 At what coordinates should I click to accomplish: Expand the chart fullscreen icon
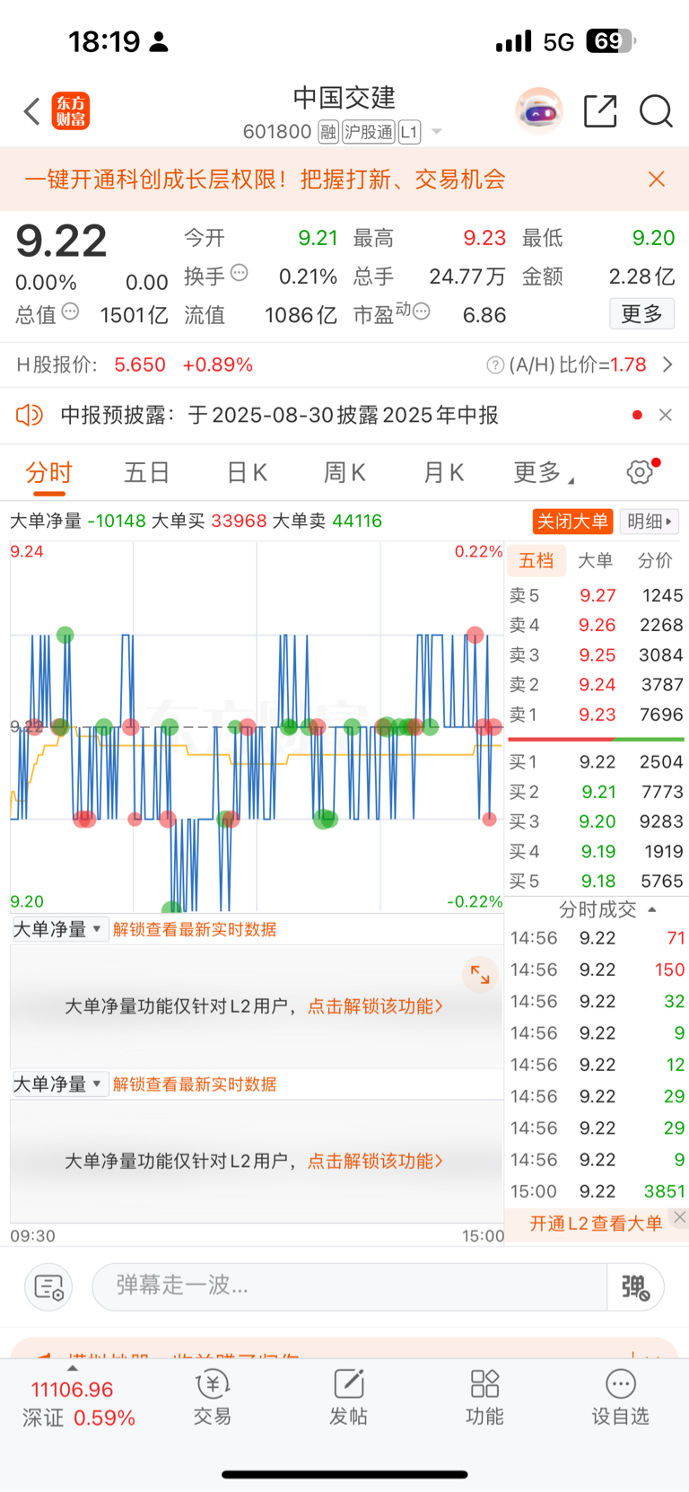[480, 975]
